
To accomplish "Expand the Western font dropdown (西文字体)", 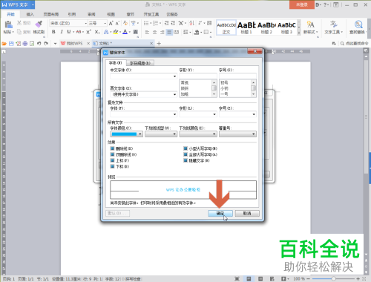I will point(174,94).
